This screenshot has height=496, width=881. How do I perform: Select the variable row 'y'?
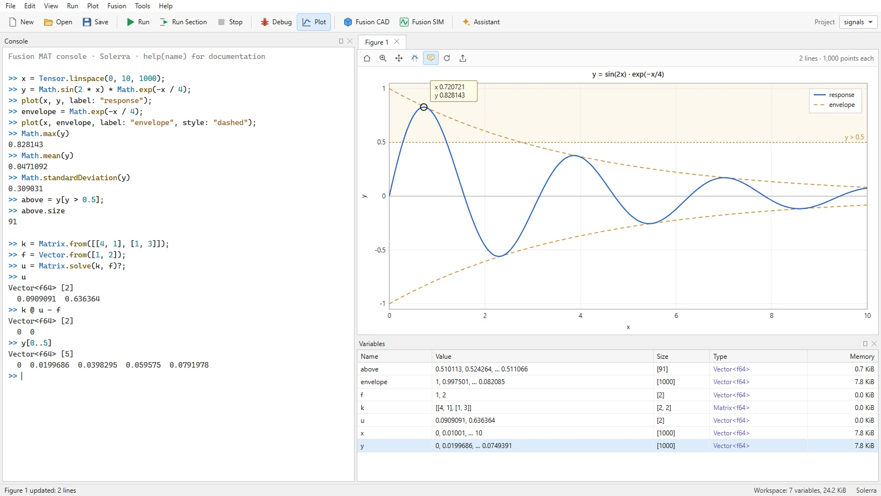coord(617,446)
